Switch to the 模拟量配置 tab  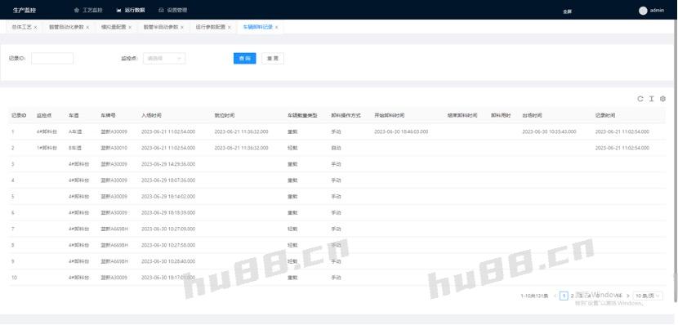114,27
